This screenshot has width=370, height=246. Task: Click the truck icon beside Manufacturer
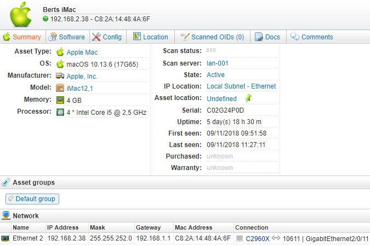[x=60, y=76]
